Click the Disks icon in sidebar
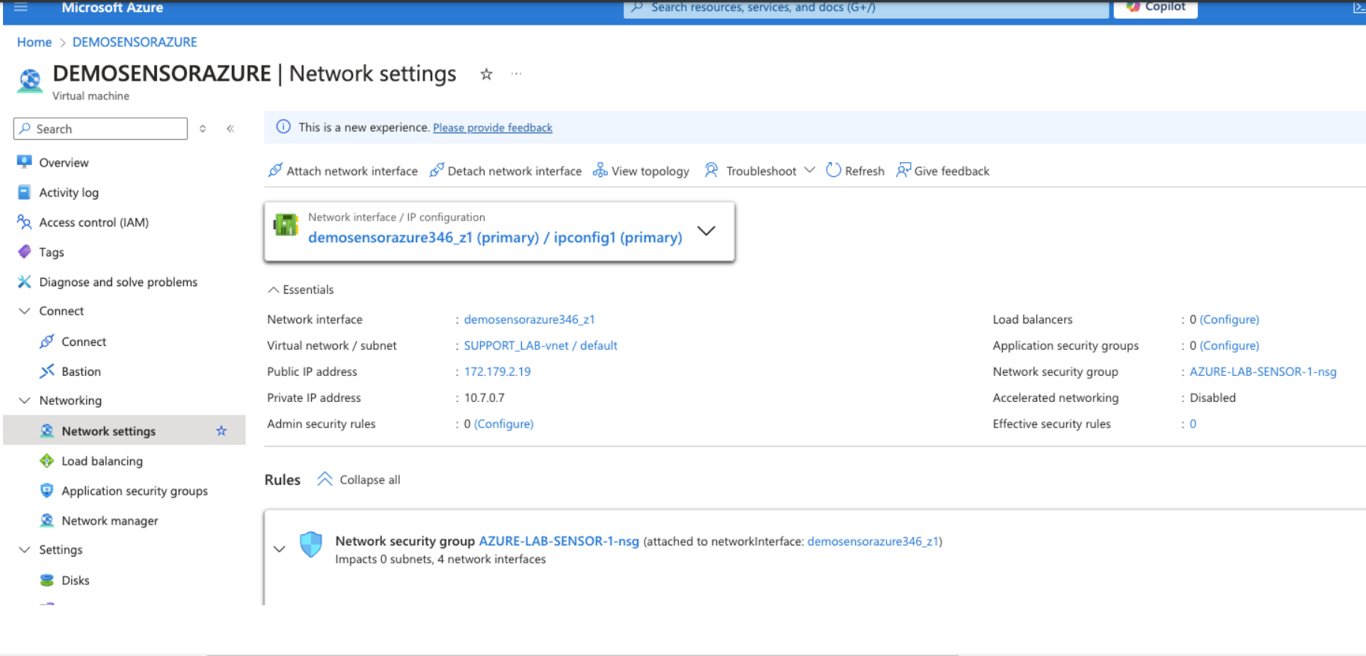The height and width of the screenshot is (656, 1366). (x=47, y=581)
